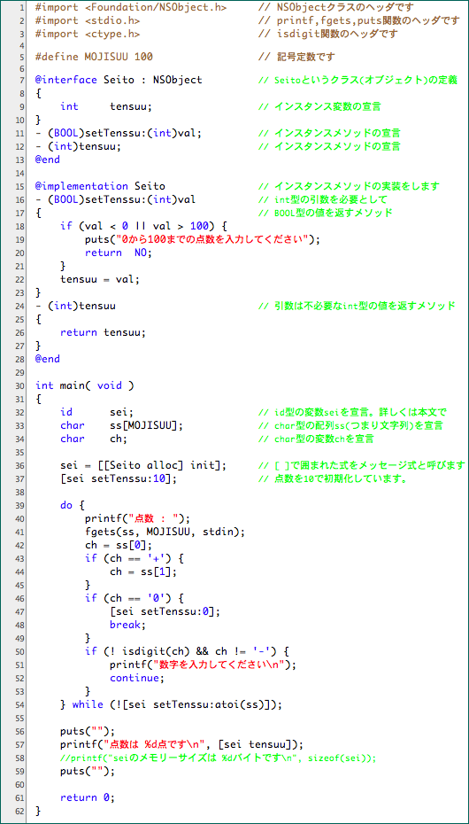Click the green comment on line 32
The width and height of the screenshot is (469, 824).
[x=360, y=412]
